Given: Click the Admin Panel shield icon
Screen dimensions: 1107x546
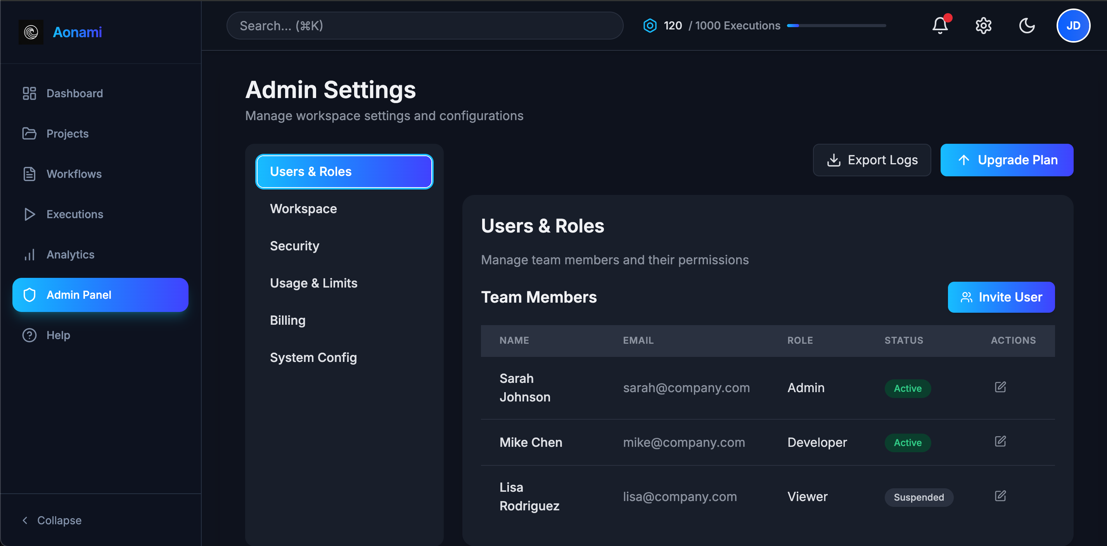Looking at the screenshot, I should pyautogui.click(x=29, y=295).
